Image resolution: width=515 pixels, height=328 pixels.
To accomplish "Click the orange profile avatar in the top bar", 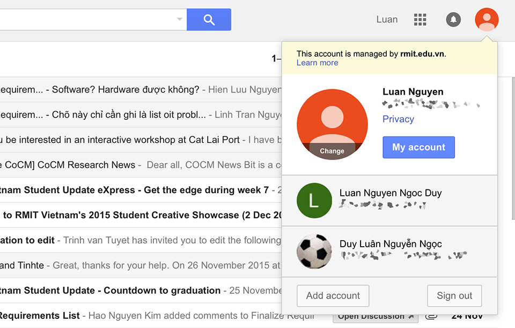I will [x=487, y=19].
